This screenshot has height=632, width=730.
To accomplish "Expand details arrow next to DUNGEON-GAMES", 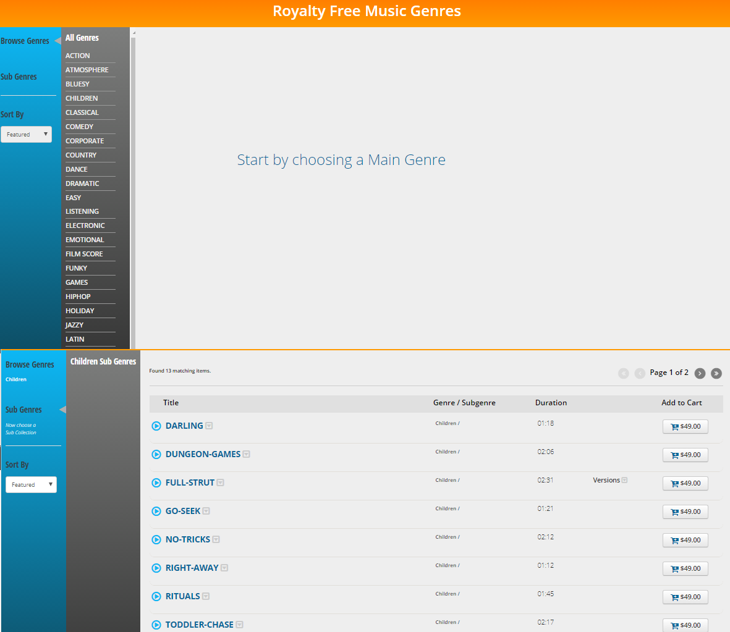I will point(246,454).
